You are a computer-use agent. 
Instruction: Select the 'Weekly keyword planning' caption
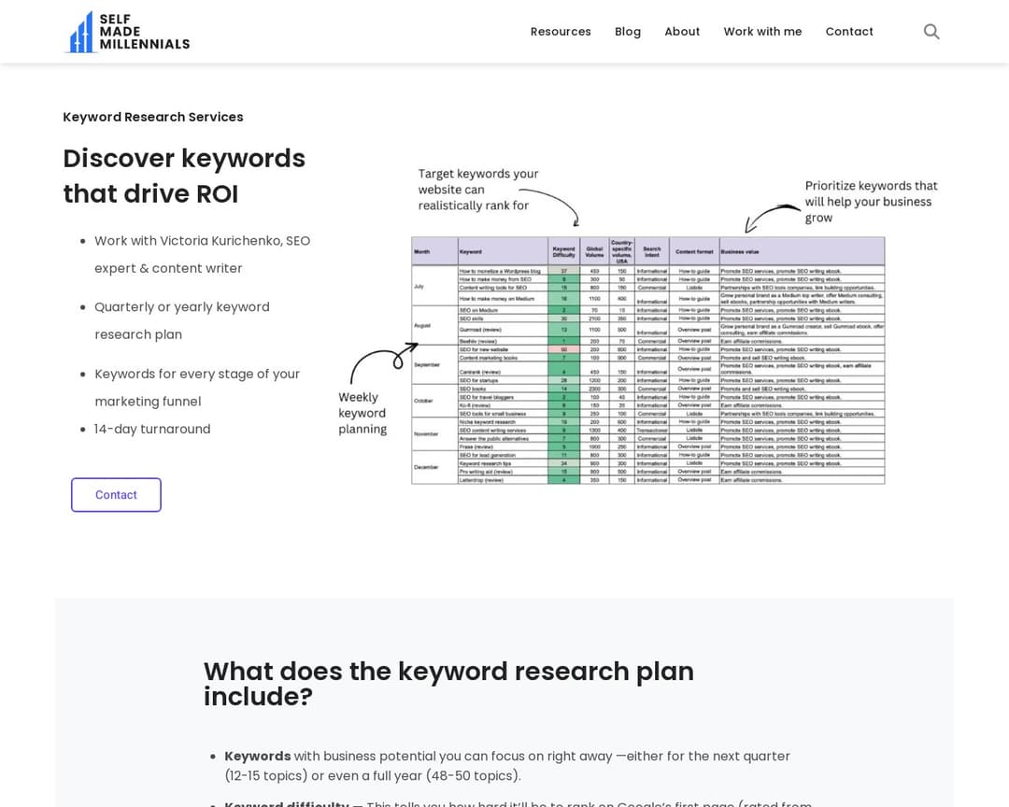coord(362,413)
